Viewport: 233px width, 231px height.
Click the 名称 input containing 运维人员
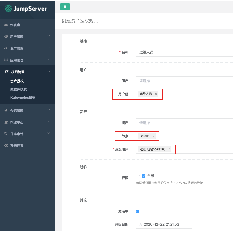184,52
